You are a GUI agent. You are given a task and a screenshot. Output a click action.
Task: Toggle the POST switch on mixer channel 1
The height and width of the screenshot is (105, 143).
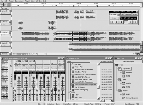pos(16,61)
